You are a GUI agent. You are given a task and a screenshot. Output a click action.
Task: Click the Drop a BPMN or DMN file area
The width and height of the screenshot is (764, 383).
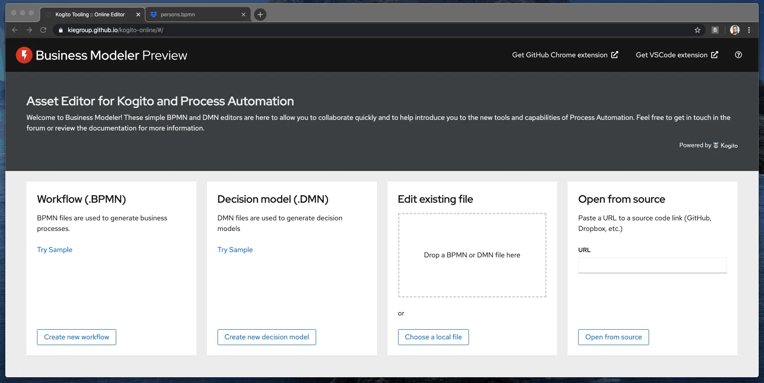(x=472, y=255)
